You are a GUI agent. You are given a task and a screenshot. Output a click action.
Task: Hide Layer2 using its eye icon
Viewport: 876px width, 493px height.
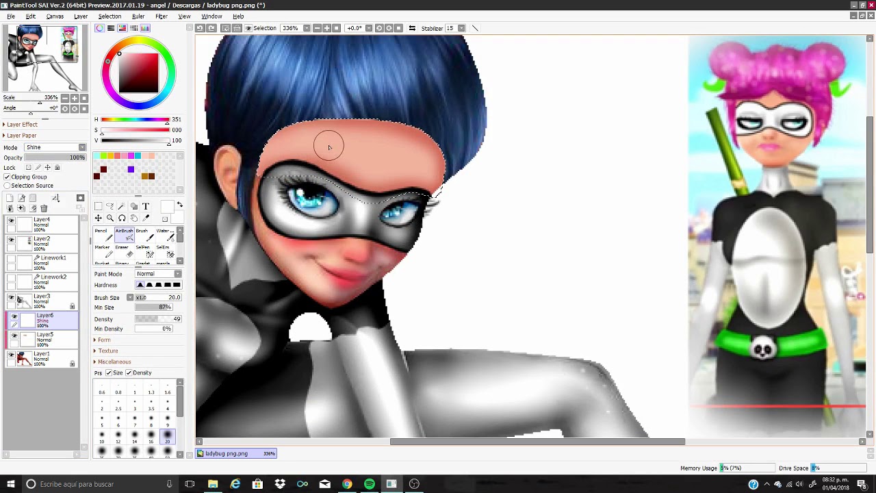pos(11,240)
